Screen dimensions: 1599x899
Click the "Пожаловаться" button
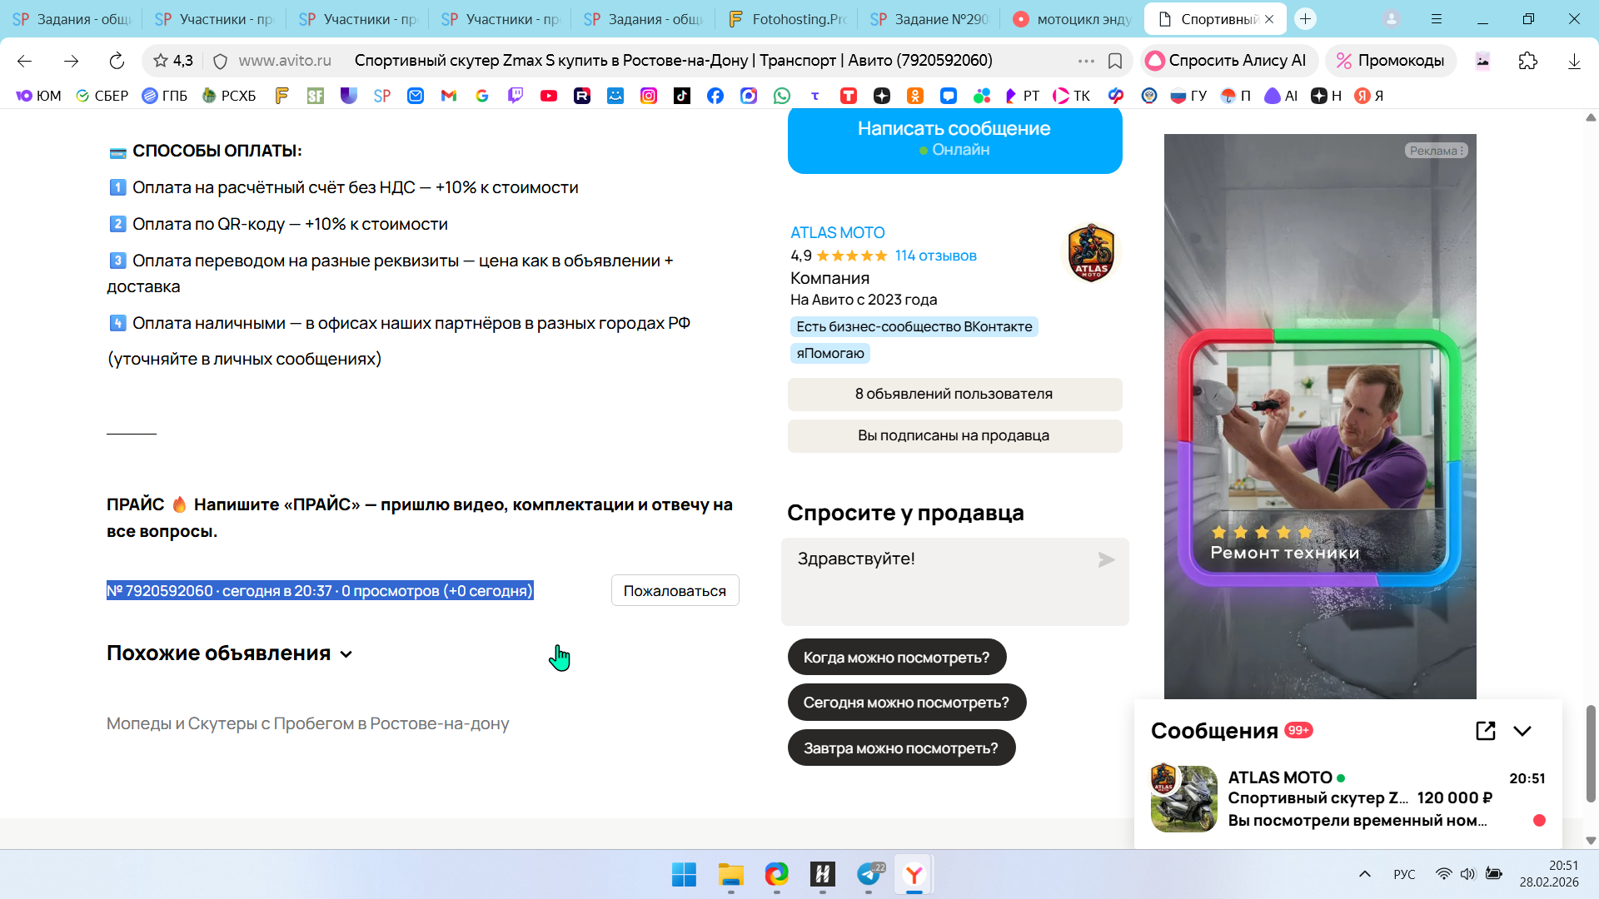coord(675,591)
